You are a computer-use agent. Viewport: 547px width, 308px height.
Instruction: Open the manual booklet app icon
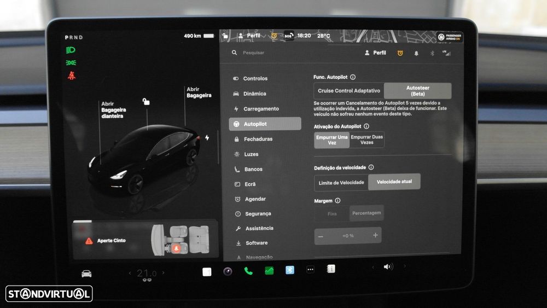pyautogui.click(x=331, y=269)
